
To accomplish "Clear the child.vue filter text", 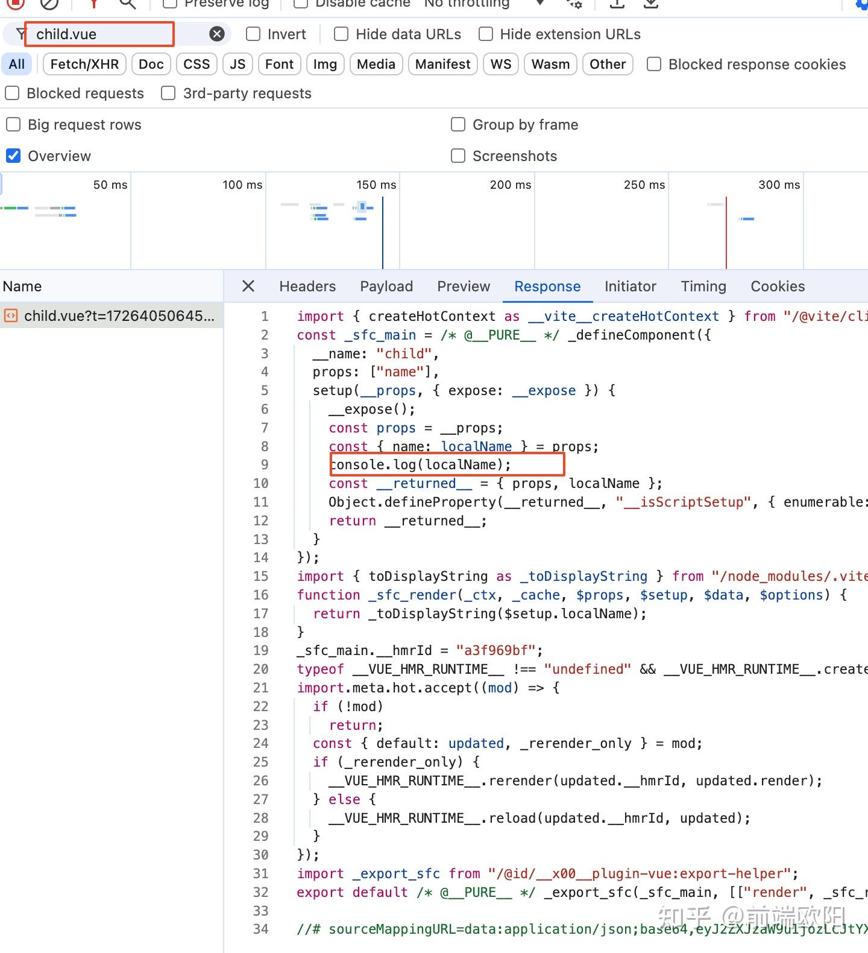I will [216, 34].
